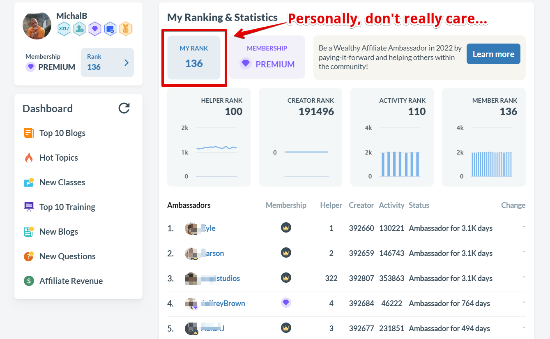The image size is (550, 339).
Task: Open rank 3 ambassador's studios profile link
Action: 221,279
